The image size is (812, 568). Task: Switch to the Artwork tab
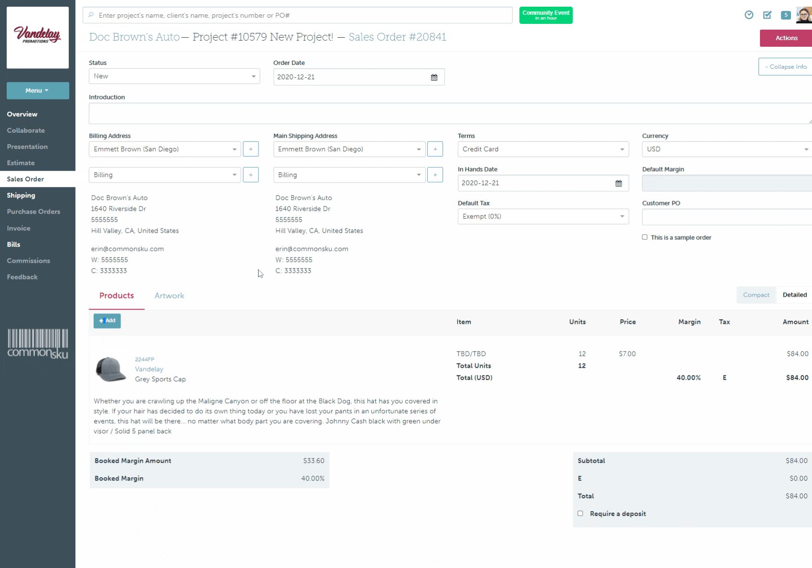pyautogui.click(x=169, y=296)
